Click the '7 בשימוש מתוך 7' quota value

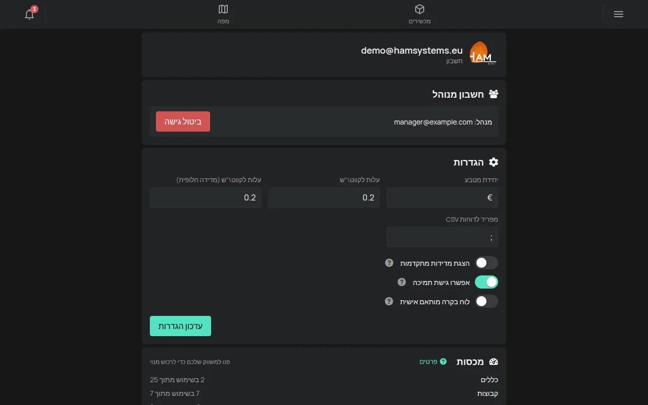175,393
